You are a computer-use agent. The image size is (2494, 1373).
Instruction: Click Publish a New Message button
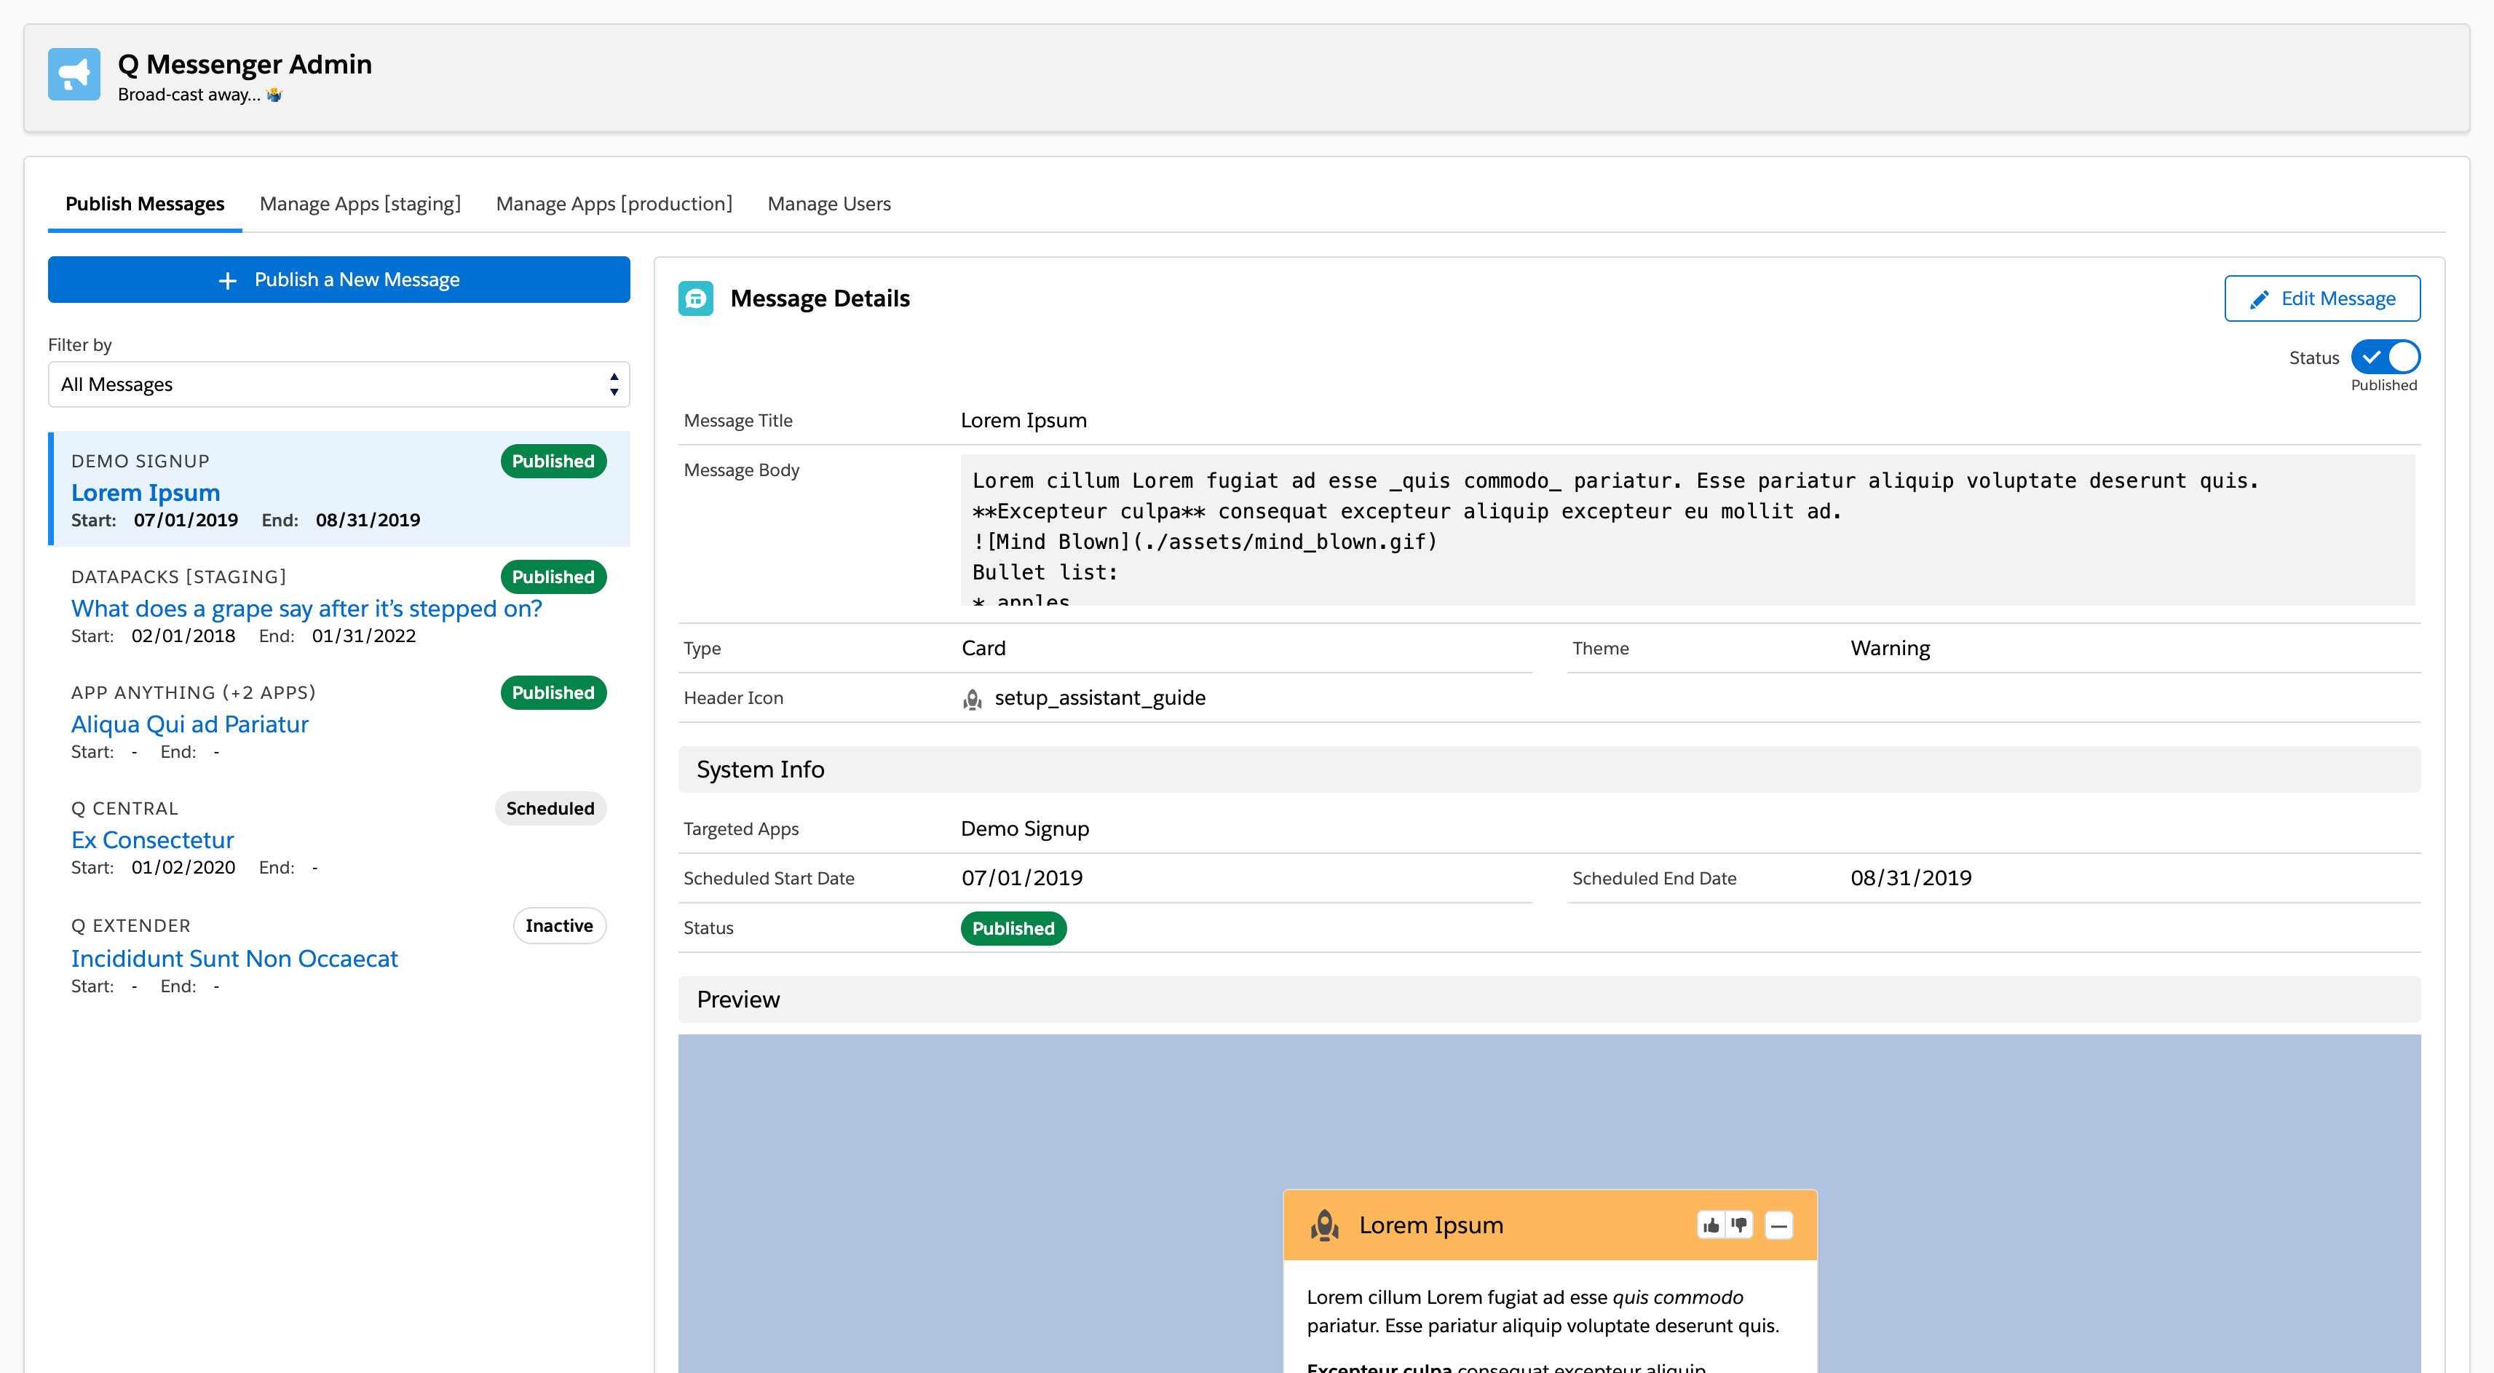[339, 280]
